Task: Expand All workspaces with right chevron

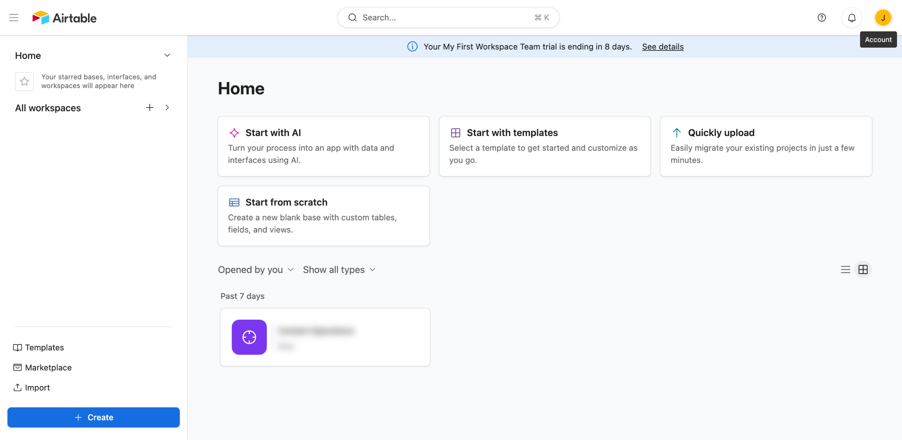Action: [167, 108]
